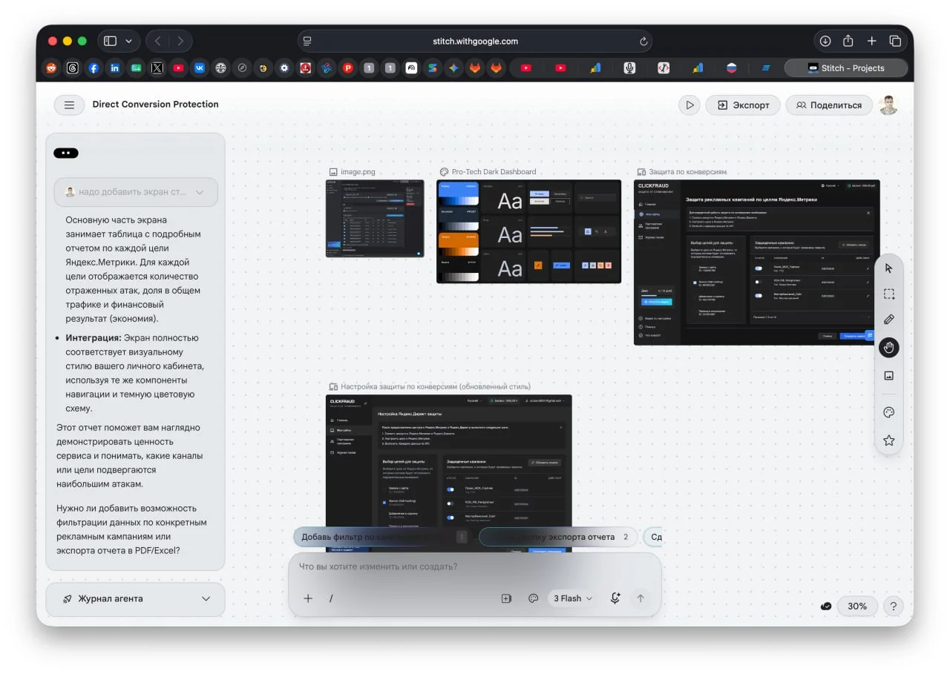Start preview with the play button
This screenshot has width=950, height=674.
689,105
